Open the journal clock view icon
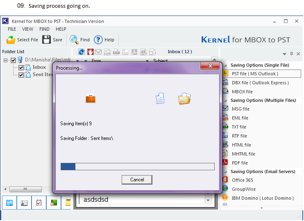 tap(54, 203)
